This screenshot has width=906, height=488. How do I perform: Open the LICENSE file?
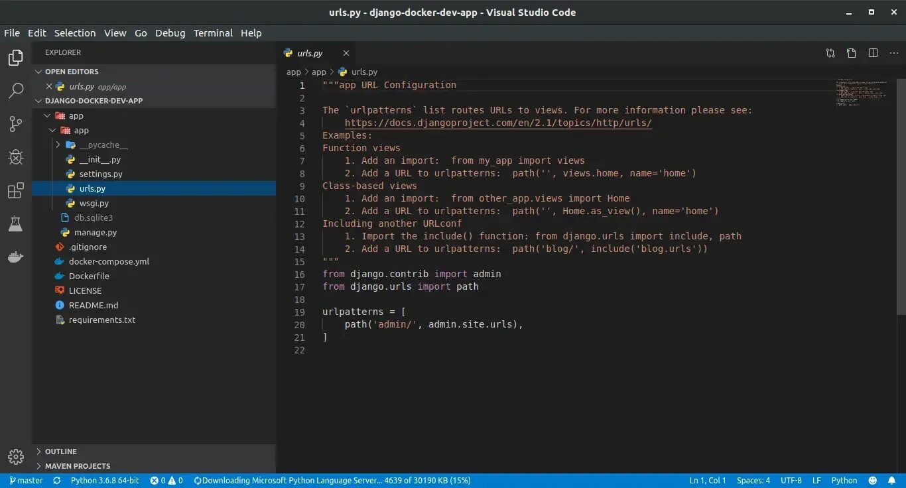pyautogui.click(x=154, y=291)
